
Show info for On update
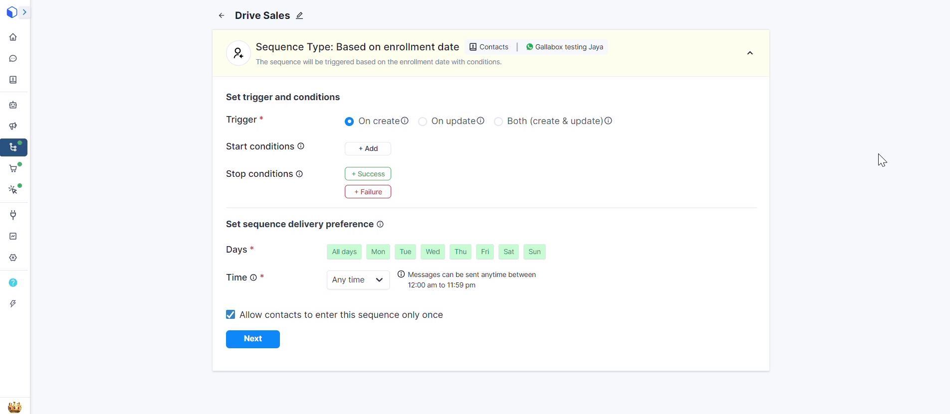[480, 121]
